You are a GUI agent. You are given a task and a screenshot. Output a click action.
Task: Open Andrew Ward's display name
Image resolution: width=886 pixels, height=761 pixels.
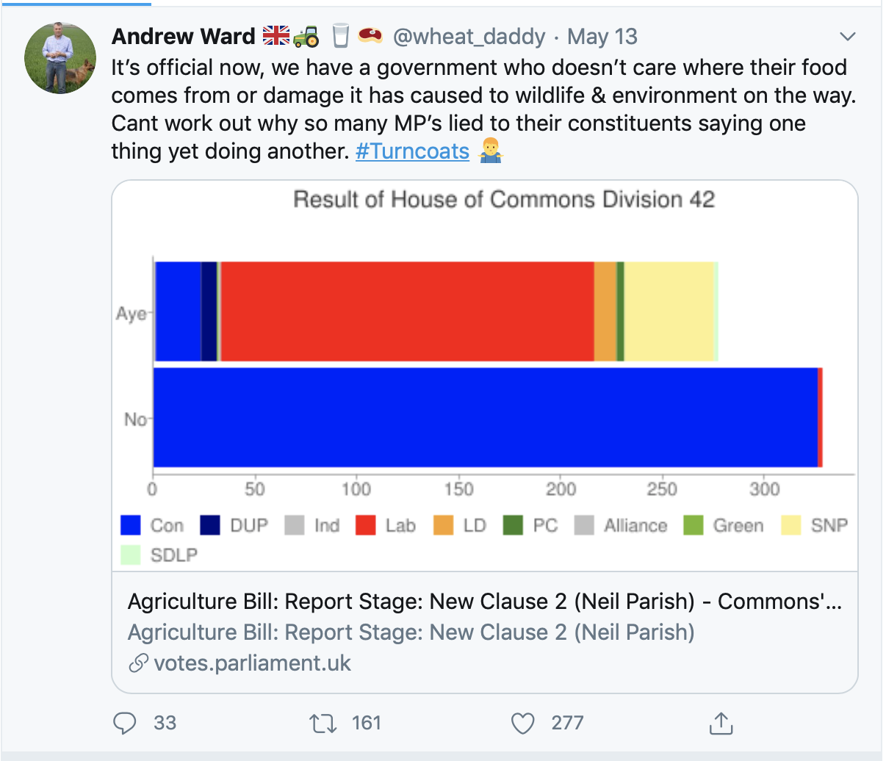(183, 37)
